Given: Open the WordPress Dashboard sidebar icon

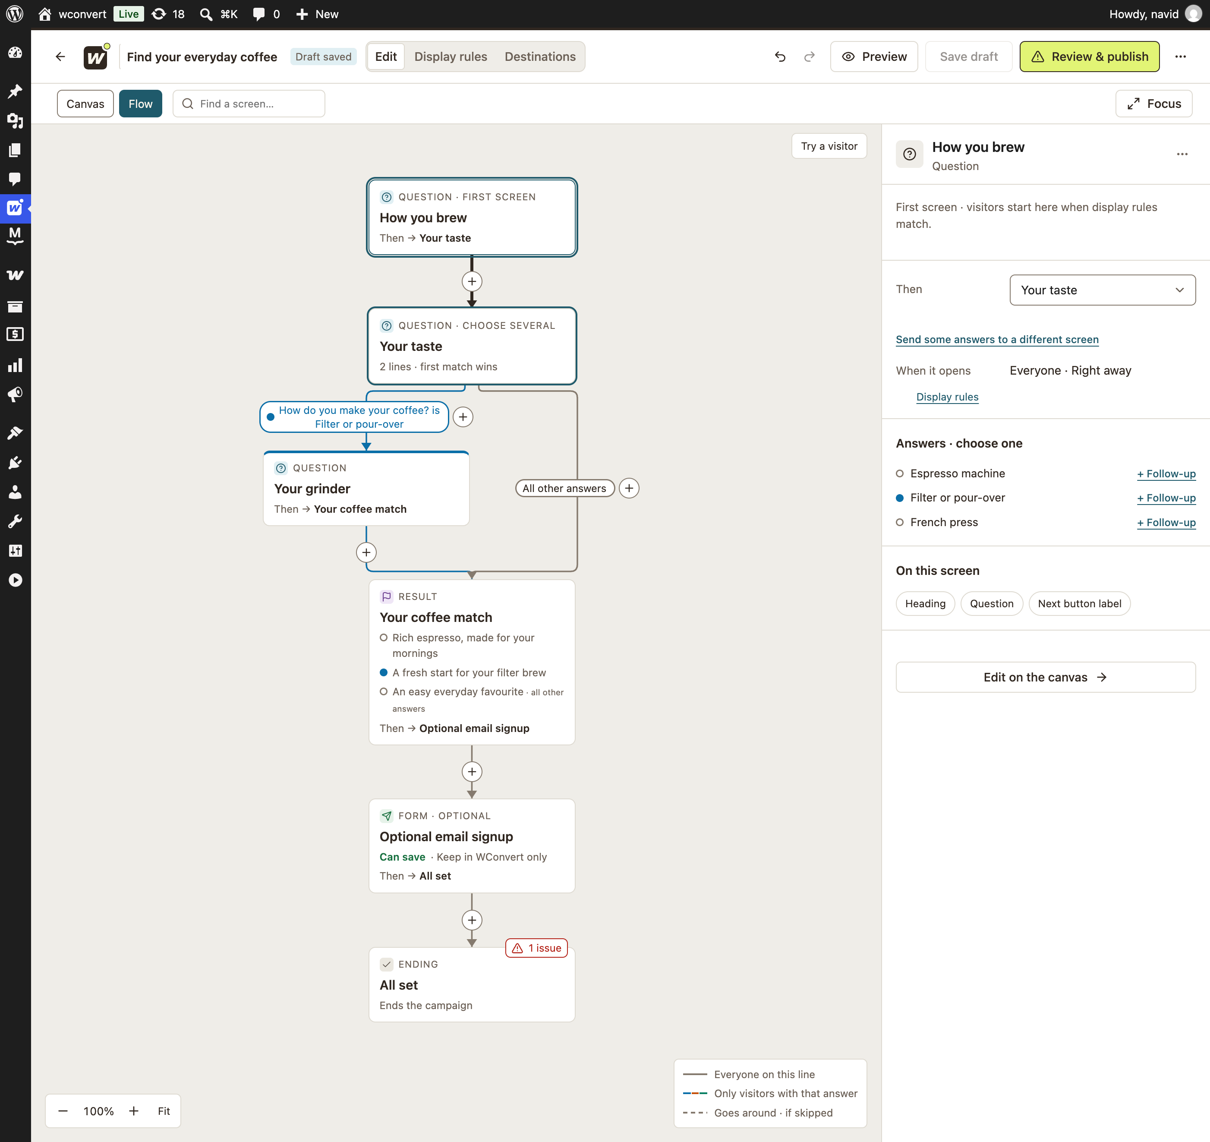Looking at the screenshot, I should 15,53.
